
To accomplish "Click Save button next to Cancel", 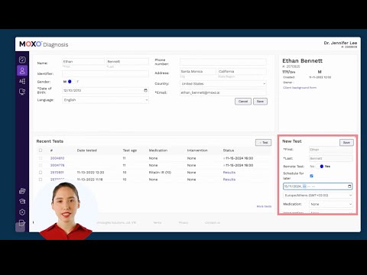I will tap(260, 102).
